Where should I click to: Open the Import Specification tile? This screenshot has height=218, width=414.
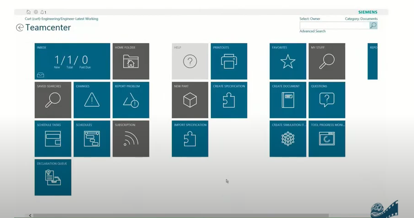[190, 139]
